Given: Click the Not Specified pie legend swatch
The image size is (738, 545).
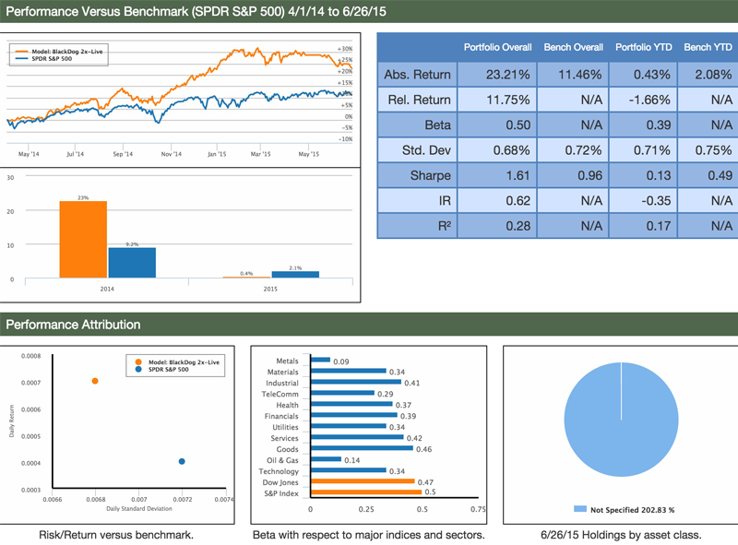Looking at the screenshot, I should click(x=579, y=509).
